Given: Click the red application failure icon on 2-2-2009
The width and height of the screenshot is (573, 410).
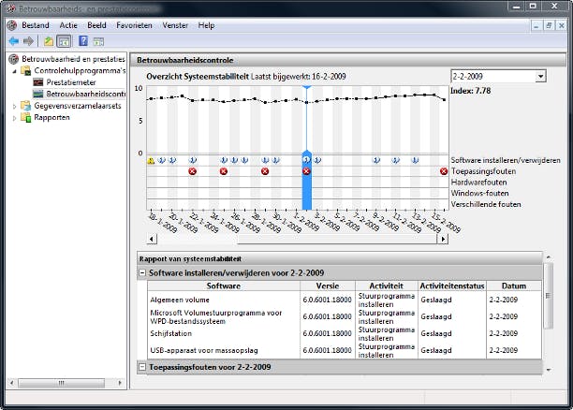Looking at the screenshot, I should [306, 171].
